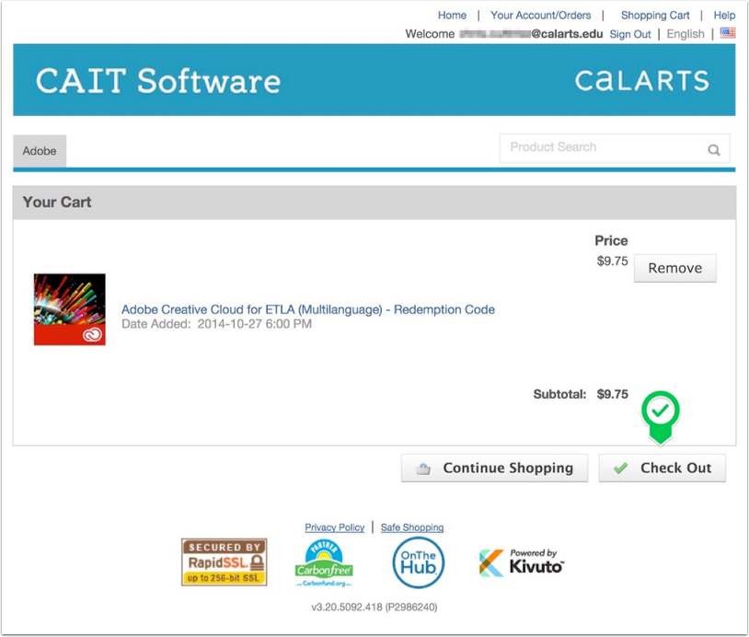Click the version text v3.20.5092.418

tap(374, 607)
